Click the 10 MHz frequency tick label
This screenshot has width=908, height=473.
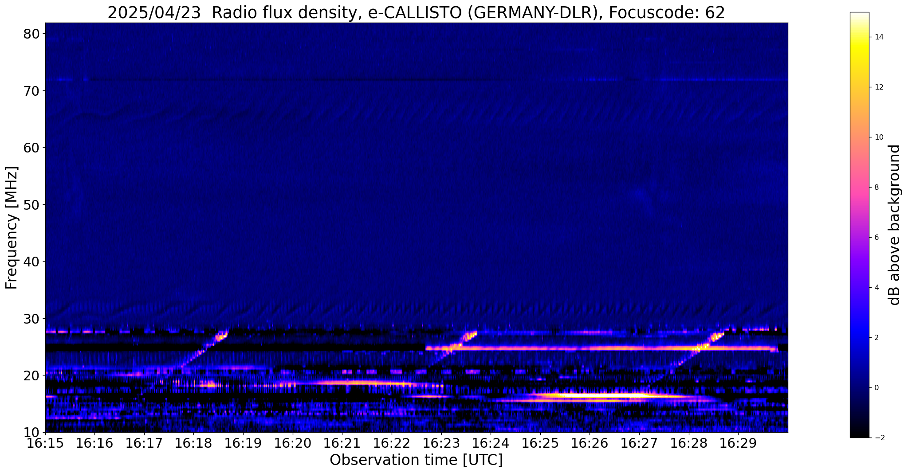click(31, 432)
